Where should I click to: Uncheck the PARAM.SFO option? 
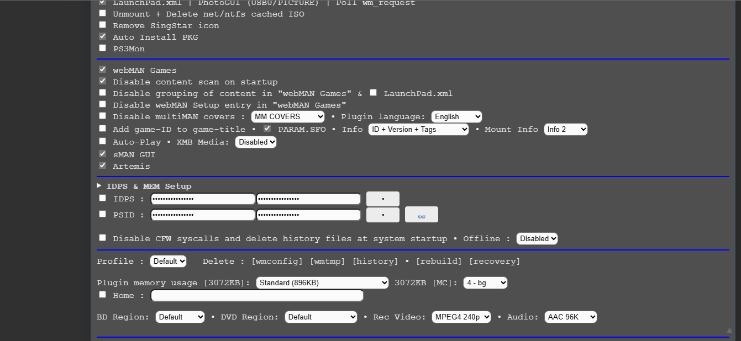[x=267, y=128]
